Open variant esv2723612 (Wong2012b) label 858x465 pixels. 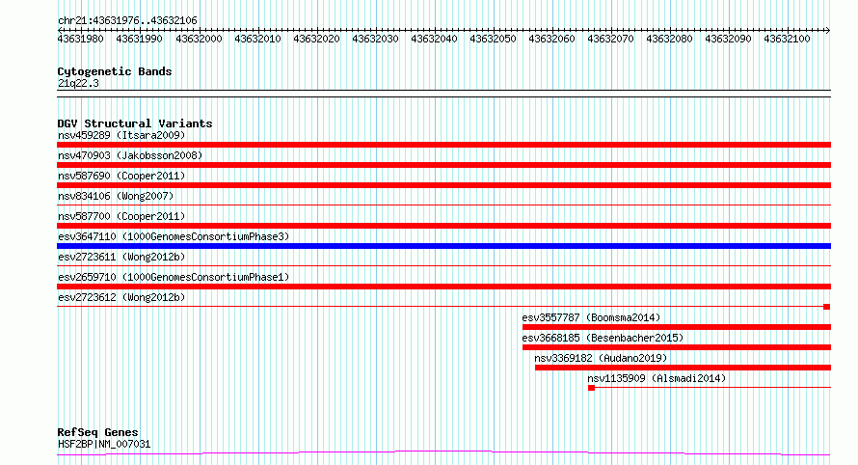(121, 297)
